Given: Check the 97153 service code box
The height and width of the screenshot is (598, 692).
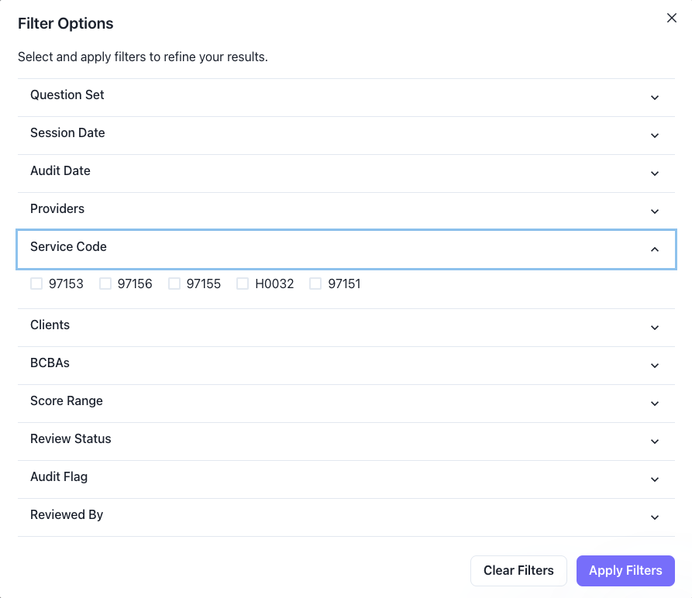Looking at the screenshot, I should (36, 284).
